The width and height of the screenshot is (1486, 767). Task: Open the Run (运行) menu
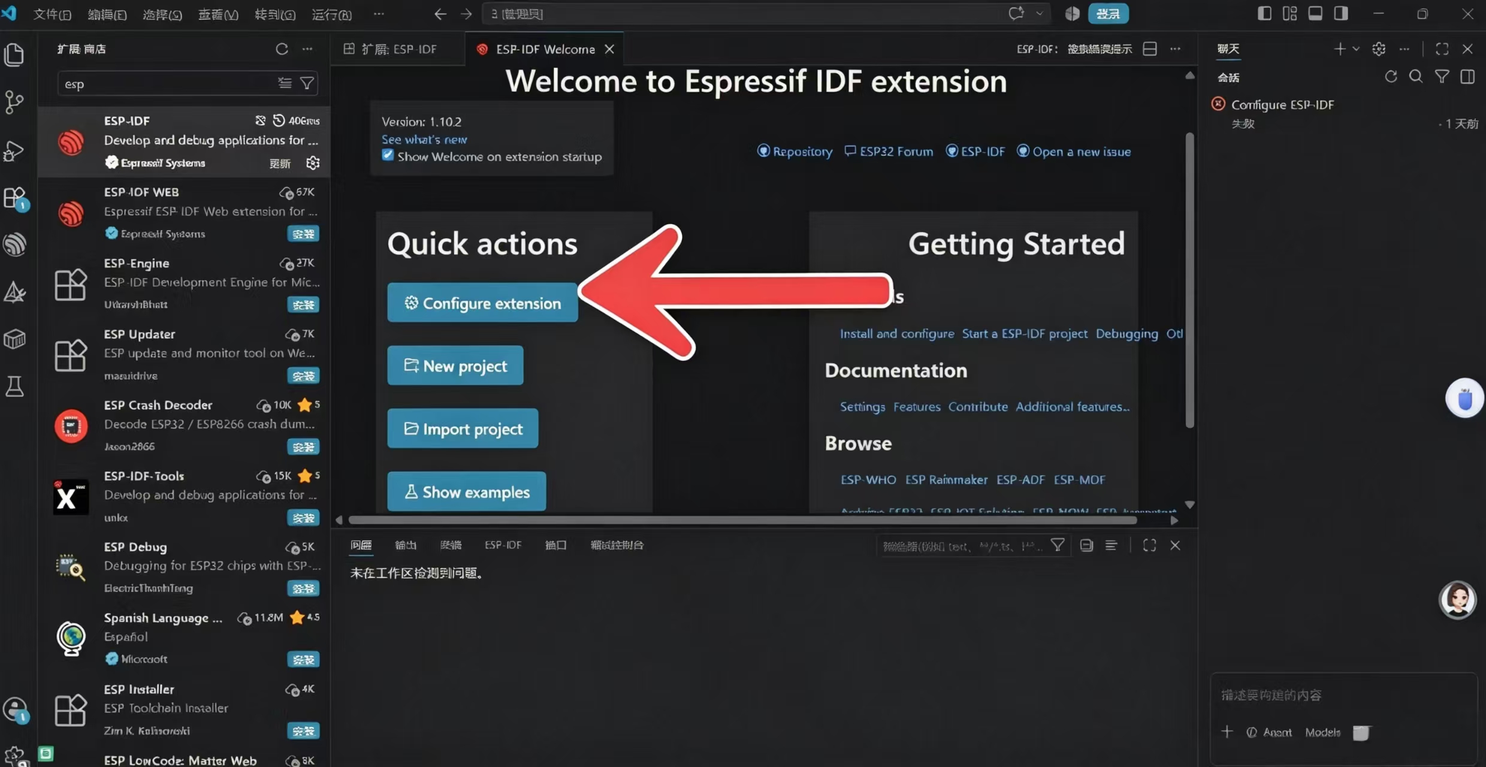coord(331,14)
